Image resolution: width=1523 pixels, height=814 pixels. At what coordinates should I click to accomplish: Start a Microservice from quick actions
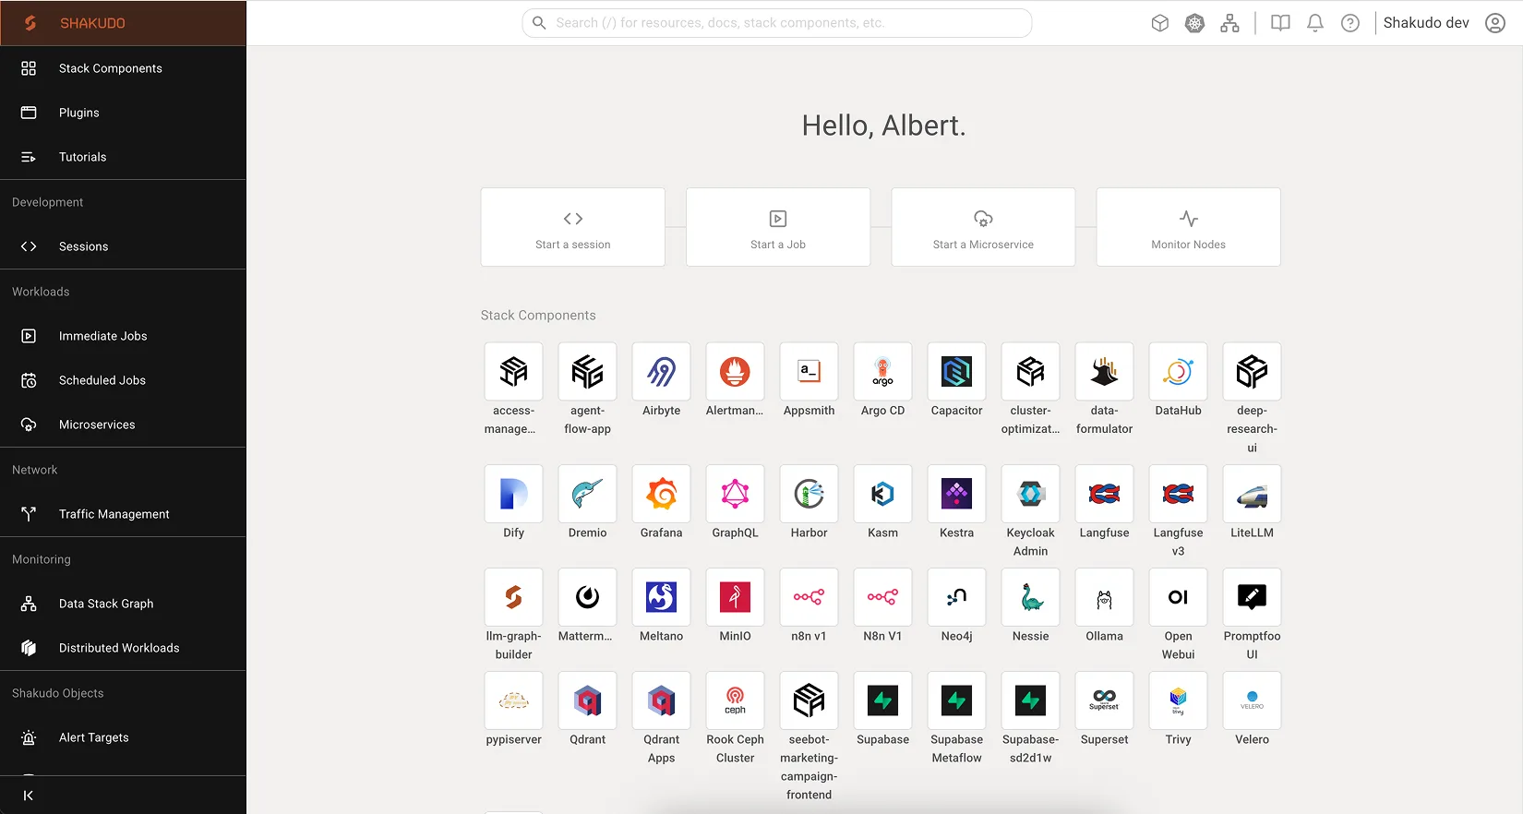point(983,227)
